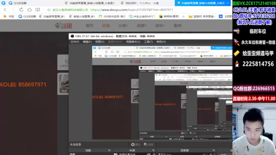Open the reading book icon in toolbar

38,10
